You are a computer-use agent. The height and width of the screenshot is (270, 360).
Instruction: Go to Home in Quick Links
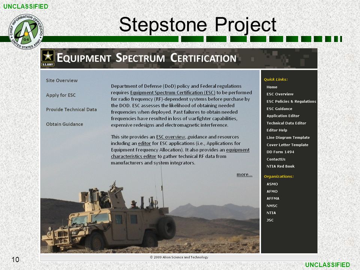[x=272, y=87]
